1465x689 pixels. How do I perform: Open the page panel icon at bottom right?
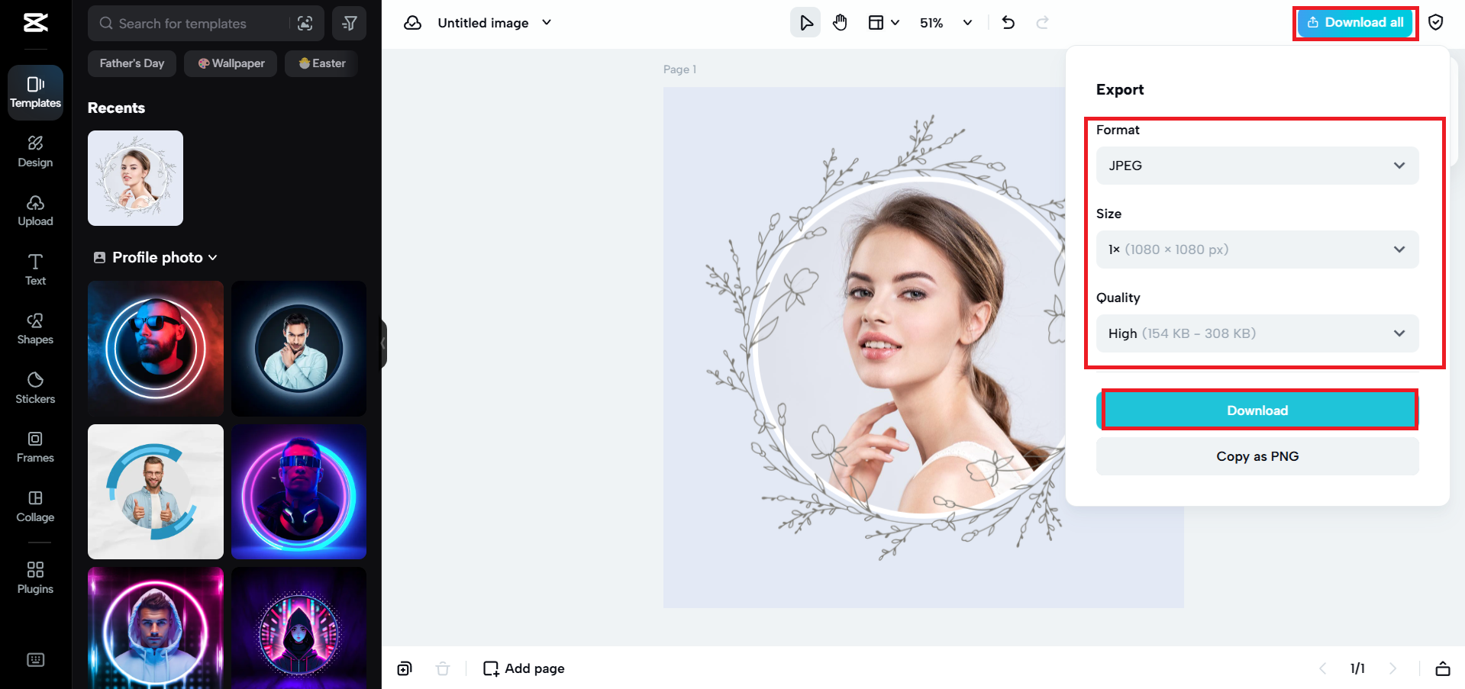[1443, 668]
